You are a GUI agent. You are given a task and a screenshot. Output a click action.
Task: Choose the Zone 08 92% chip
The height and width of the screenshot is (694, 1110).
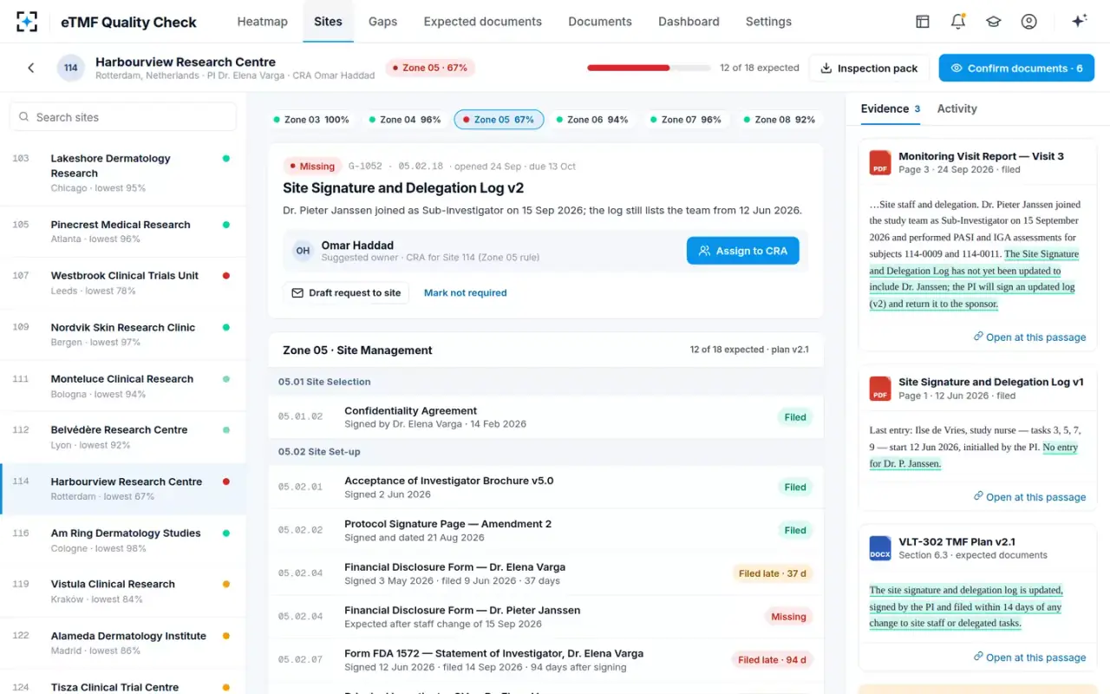click(778, 120)
